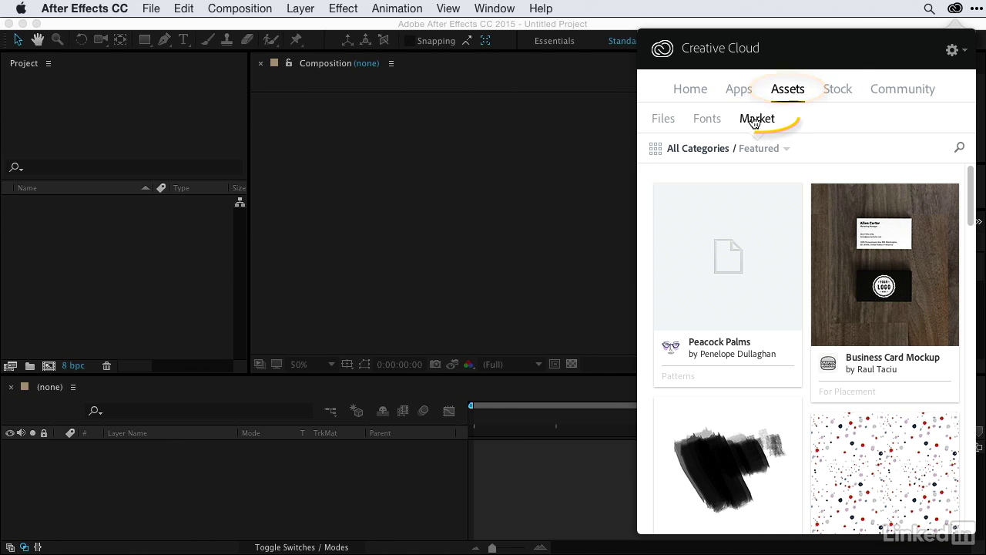
Task: Toggle hide shy layers in timeline
Action: pos(382,412)
